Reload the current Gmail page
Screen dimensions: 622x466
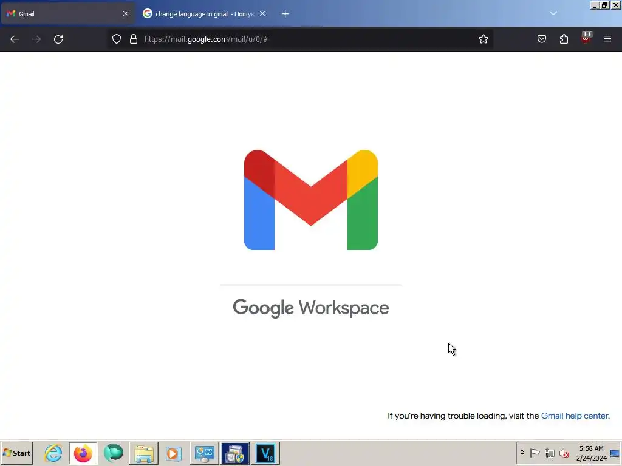click(x=58, y=39)
